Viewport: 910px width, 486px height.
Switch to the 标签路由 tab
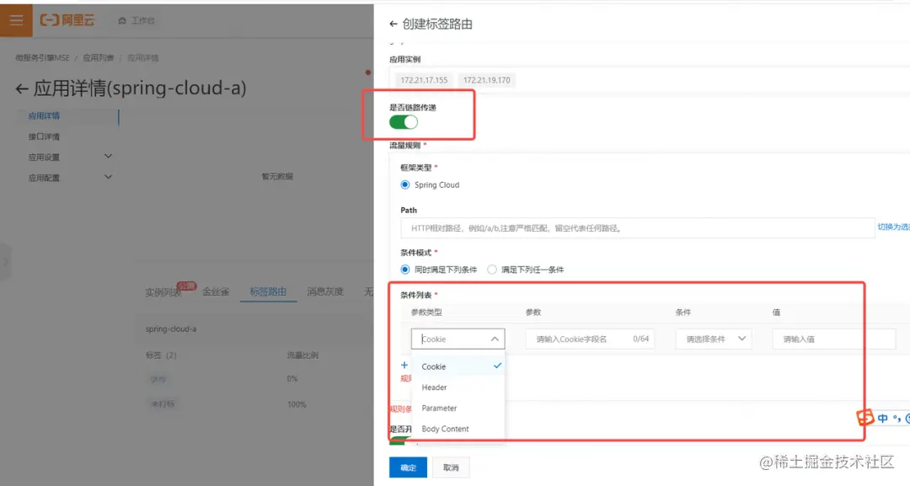point(268,291)
